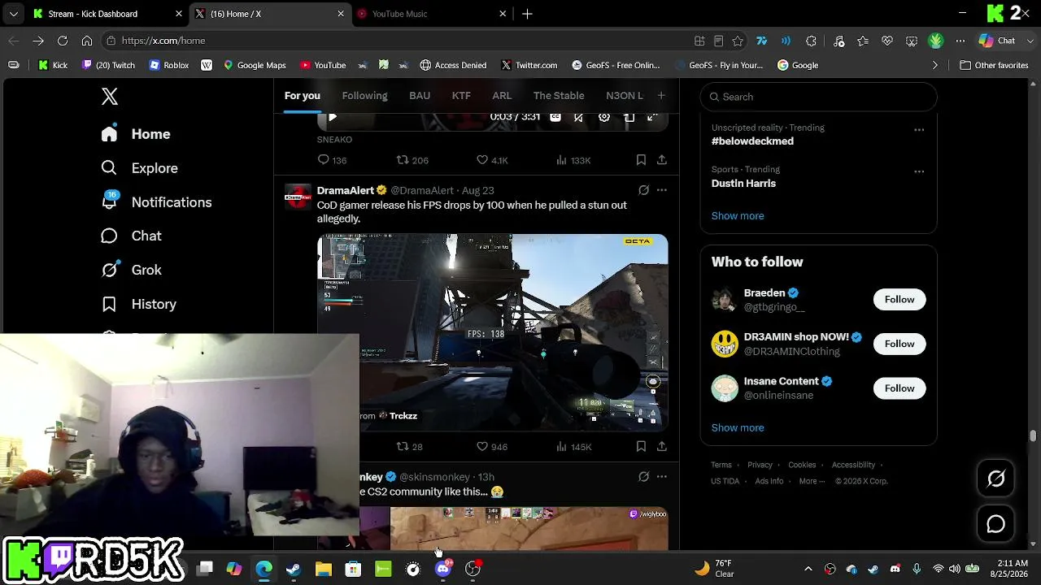Open more options on the DramaAlert post
This screenshot has width=1041, height=585.
(662, 190)
